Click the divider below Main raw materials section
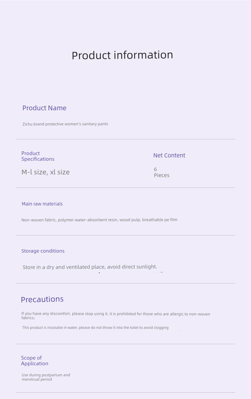 click(125, 235)
